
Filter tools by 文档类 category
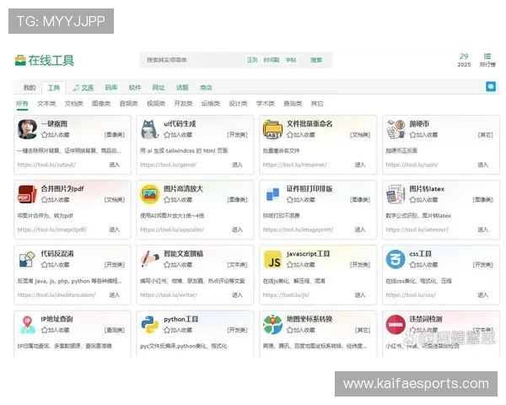74,103
